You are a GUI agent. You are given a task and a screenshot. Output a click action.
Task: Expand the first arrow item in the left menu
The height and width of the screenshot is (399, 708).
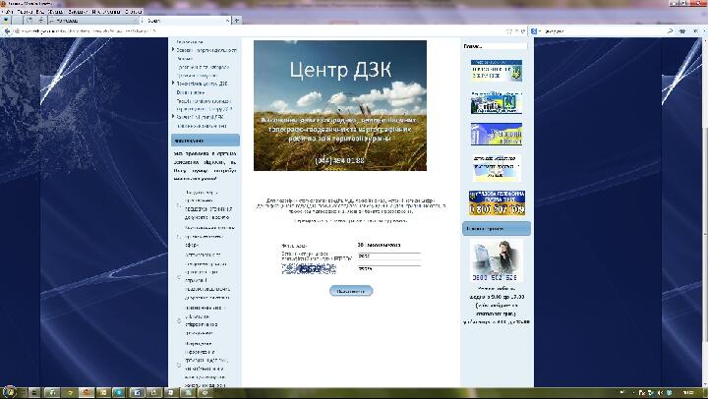click(x=173, y=50)
